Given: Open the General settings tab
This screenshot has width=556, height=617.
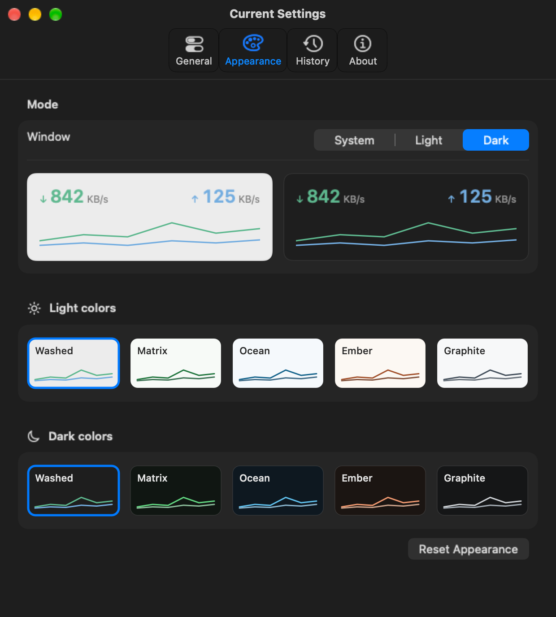Looking at the screenshot, I should 194,50.
